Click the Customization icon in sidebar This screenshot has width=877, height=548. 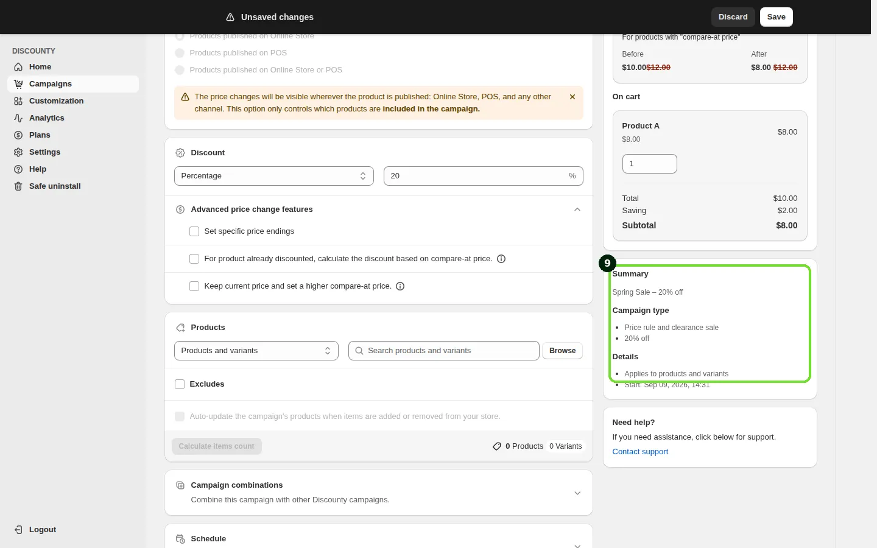[18, 101]
